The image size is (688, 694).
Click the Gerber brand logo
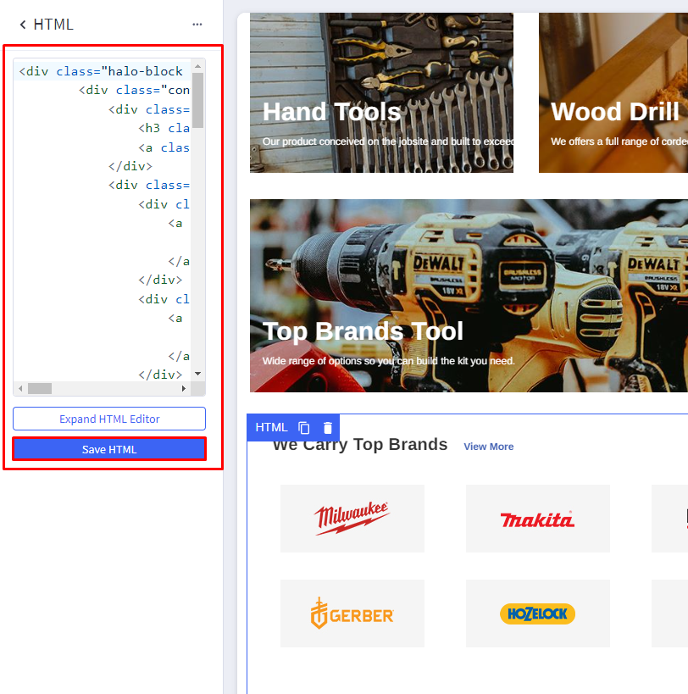(352, 613)
